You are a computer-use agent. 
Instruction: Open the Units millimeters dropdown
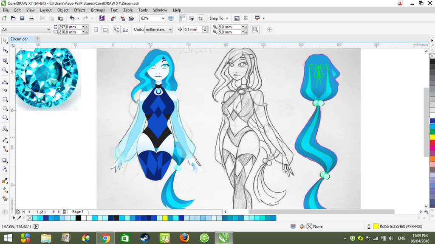point(170,29)
